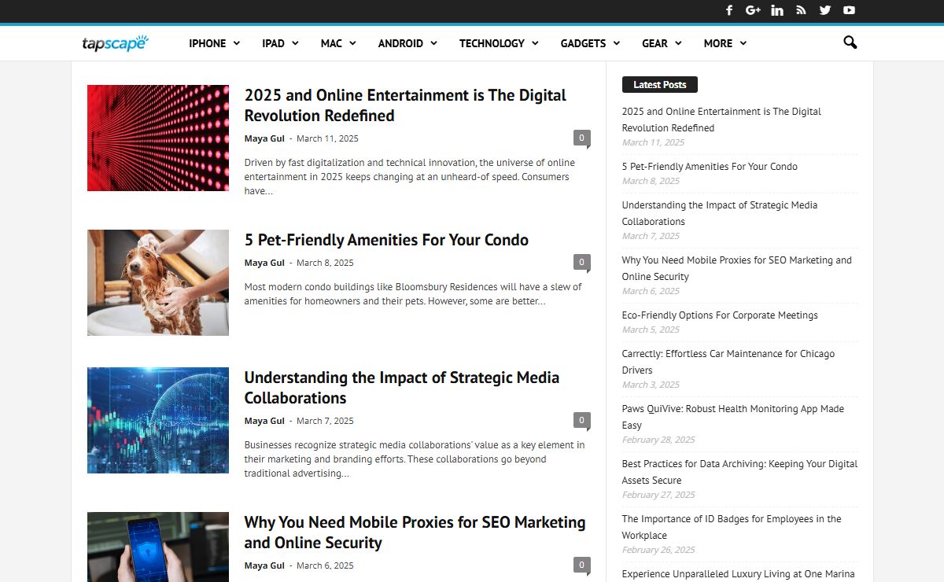Click excerpt starting 'Businesses recognize strategic media'

[415, 459]
